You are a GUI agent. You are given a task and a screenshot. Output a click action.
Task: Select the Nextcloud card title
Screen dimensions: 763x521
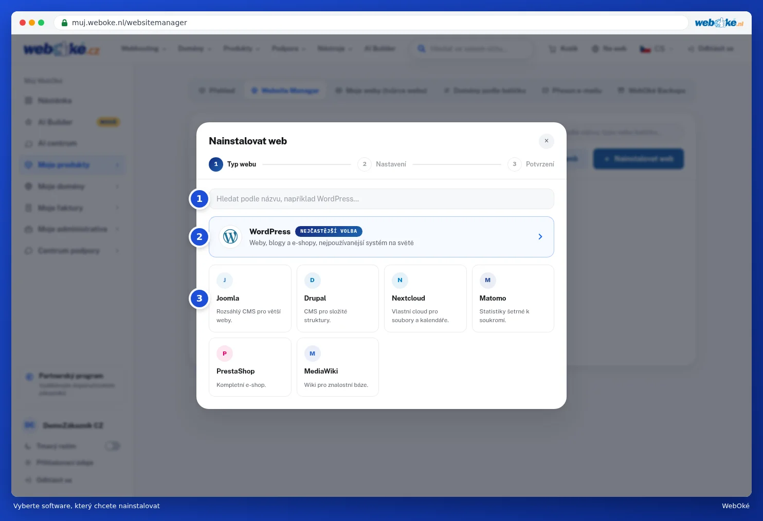408,298
